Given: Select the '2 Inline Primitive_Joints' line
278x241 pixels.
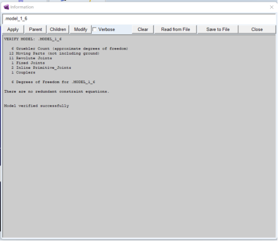Looking at the screenshot, I should [x=41, y=68].
